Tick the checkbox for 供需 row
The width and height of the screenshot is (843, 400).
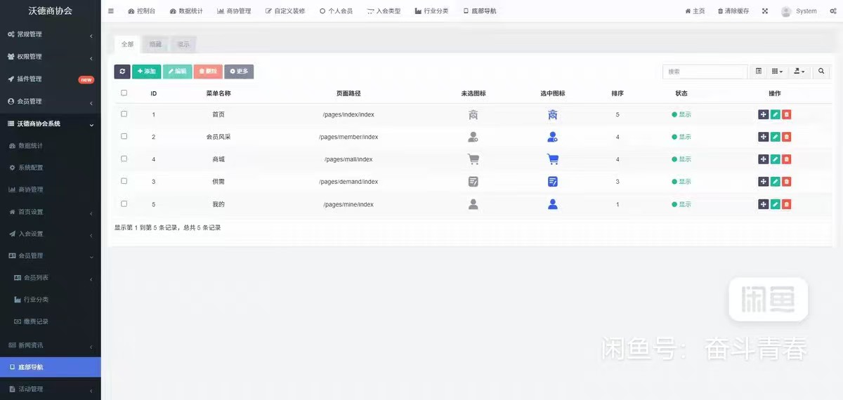coord(124,181)
